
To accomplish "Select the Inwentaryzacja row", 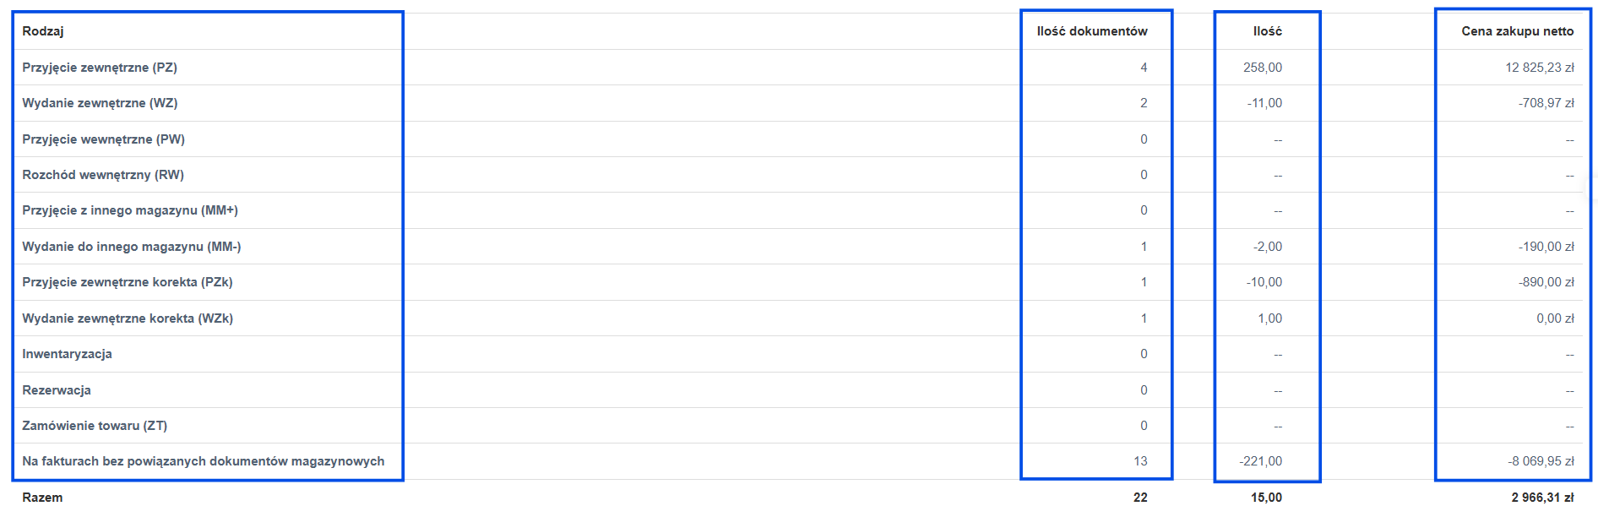I will tap(798, 354).
